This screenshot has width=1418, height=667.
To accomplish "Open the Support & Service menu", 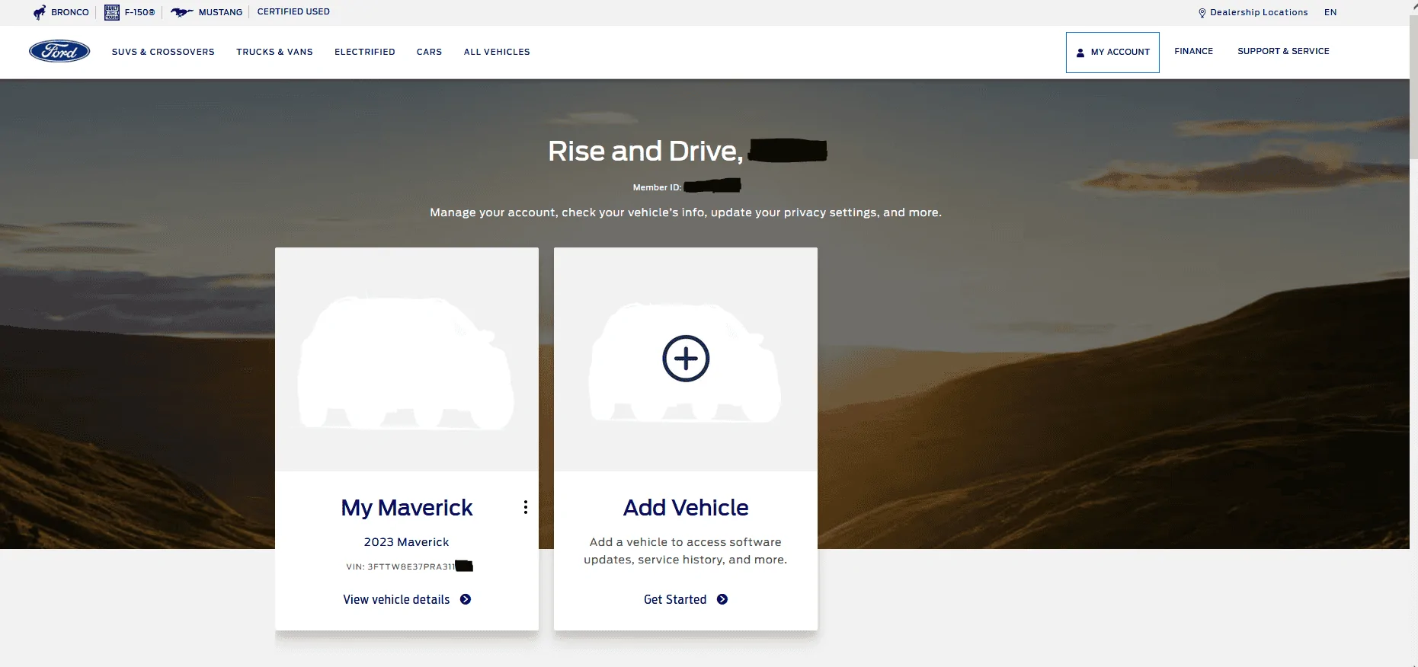I will (1283, 51).
